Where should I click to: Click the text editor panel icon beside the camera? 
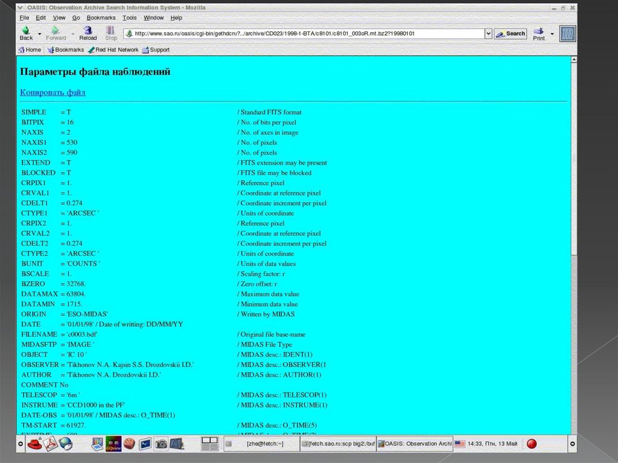(x=177, y=444)
